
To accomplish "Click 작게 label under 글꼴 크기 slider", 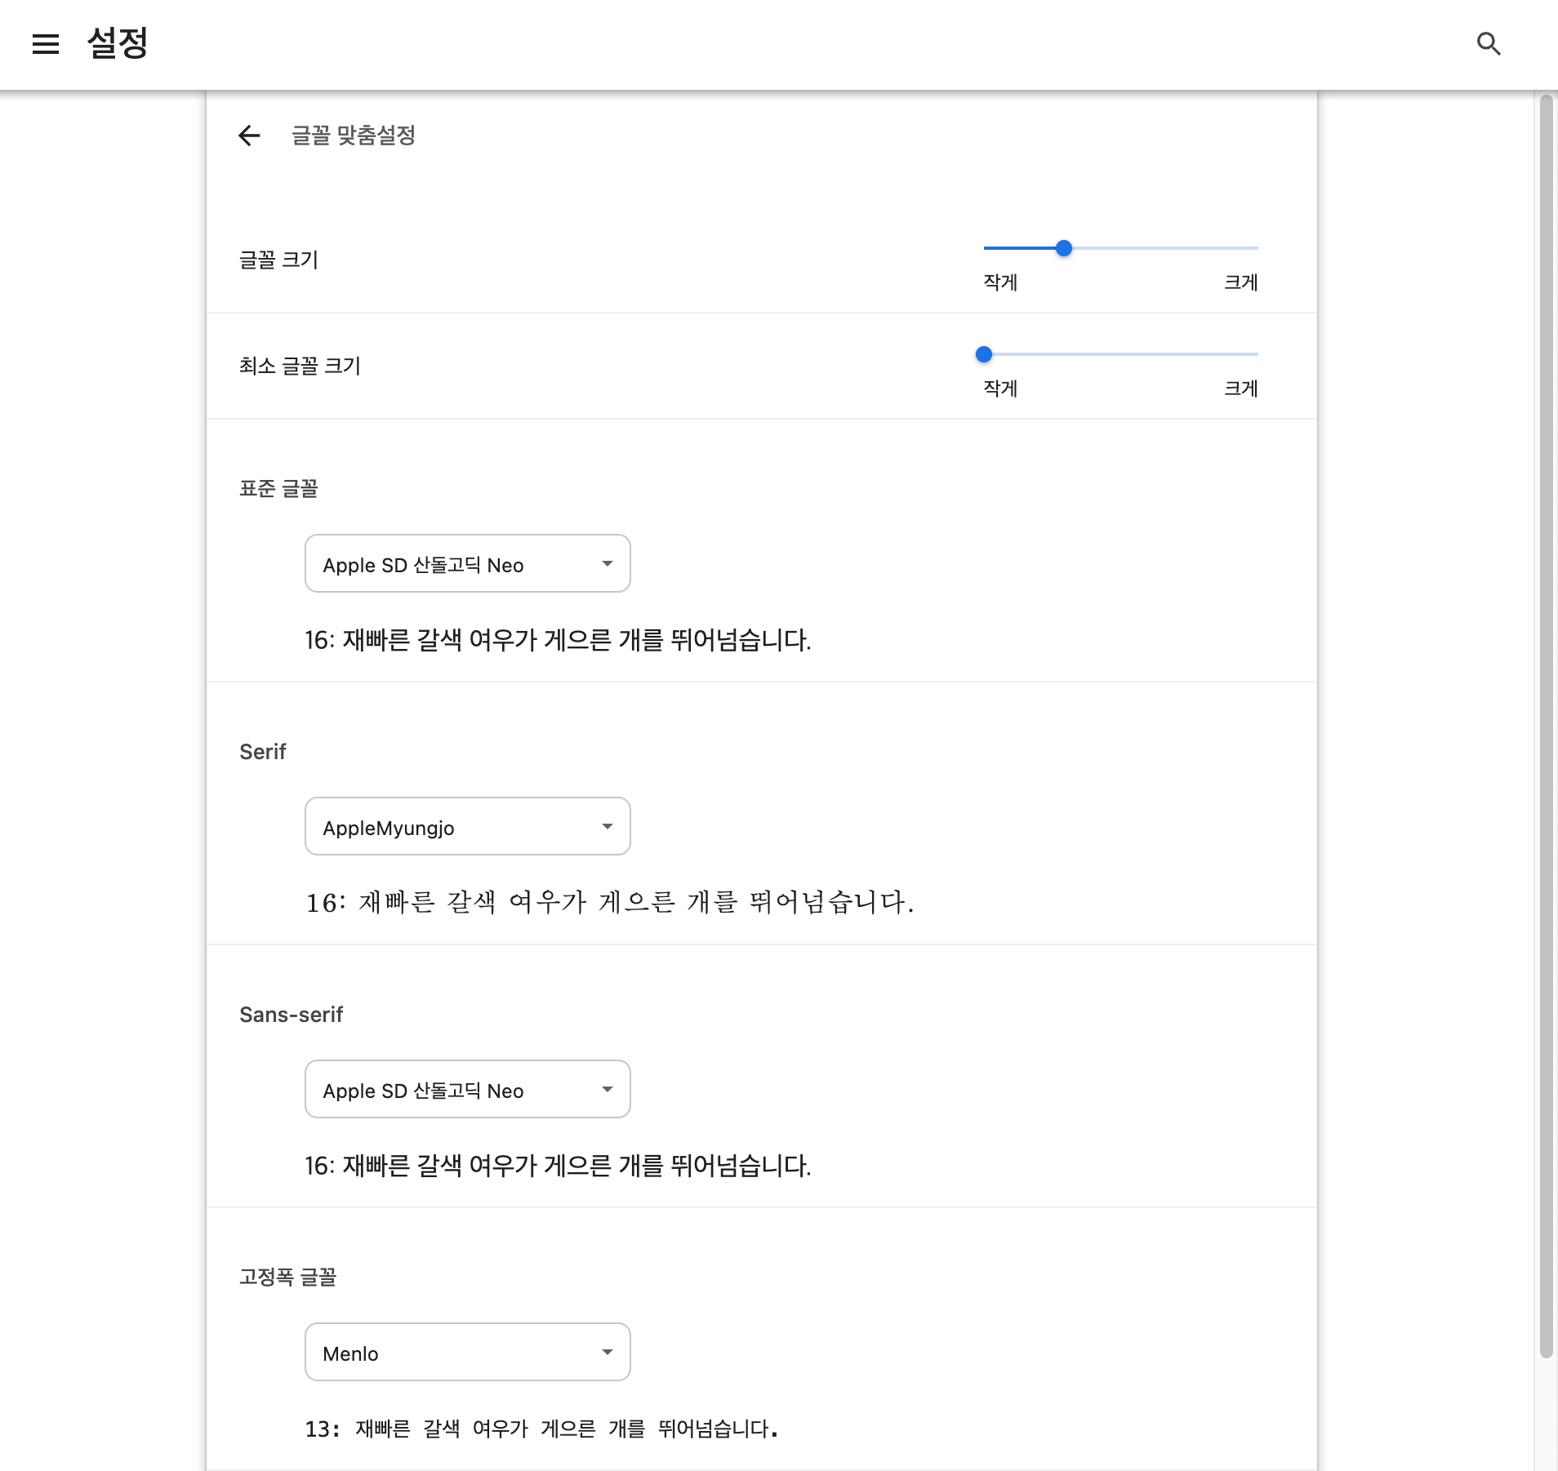I will [1000, 282].
